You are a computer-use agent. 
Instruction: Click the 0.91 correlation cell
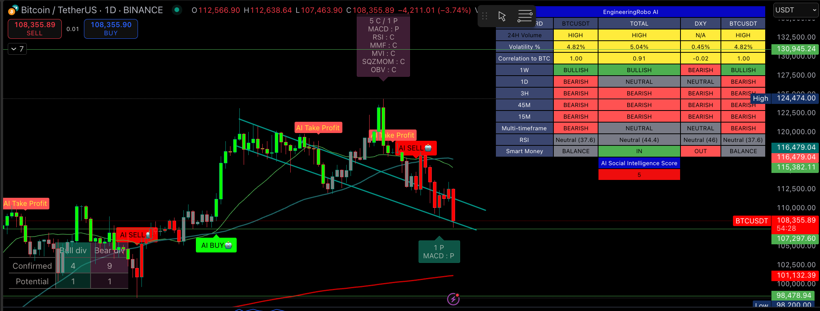pos(639,59)
